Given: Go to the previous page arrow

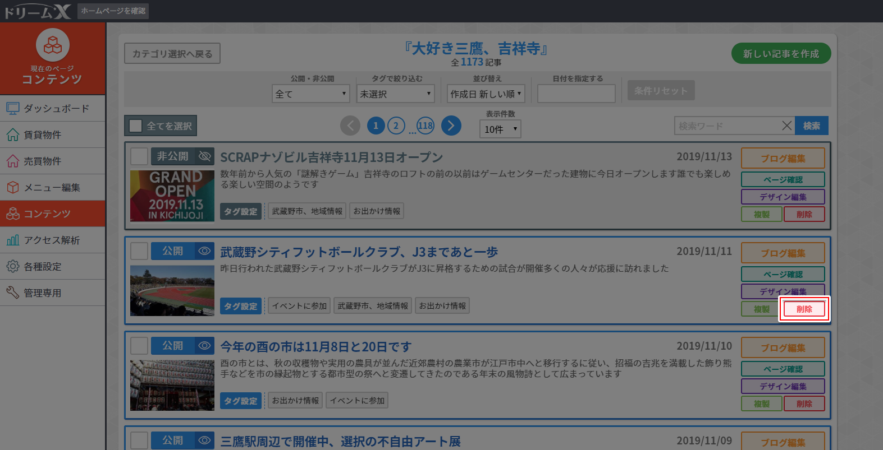Looking at the screenshot, I should tap(350, 126).
